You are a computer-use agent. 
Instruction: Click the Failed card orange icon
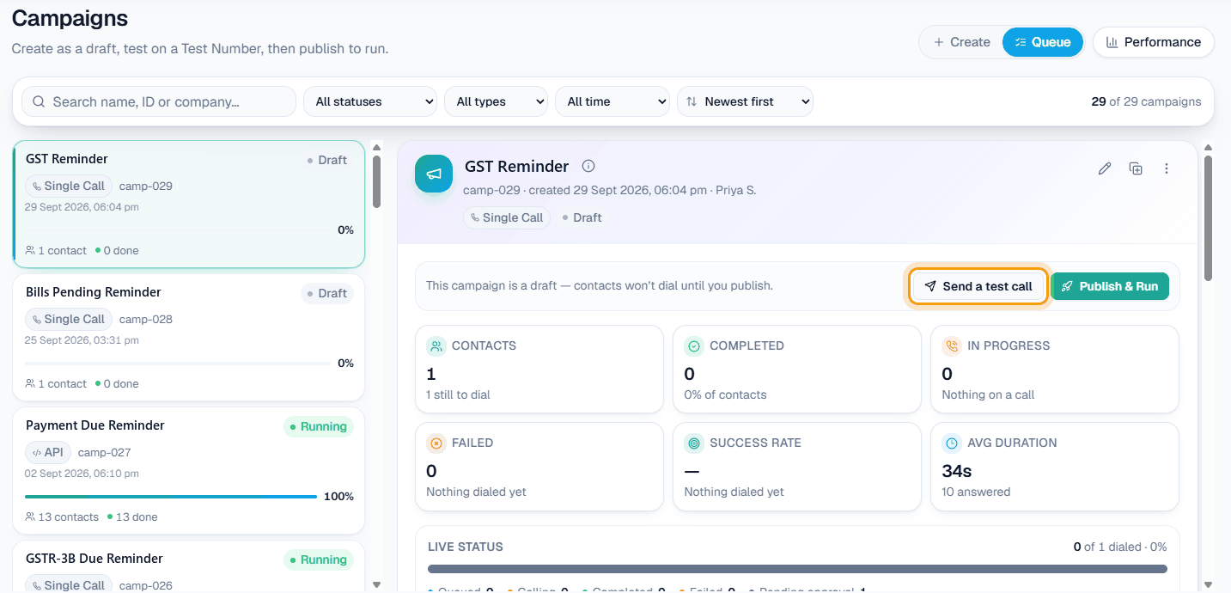pyautogui.click(x=436, y=443)
